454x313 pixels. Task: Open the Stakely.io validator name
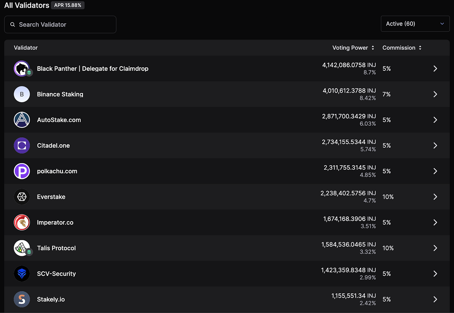point(51,299)
